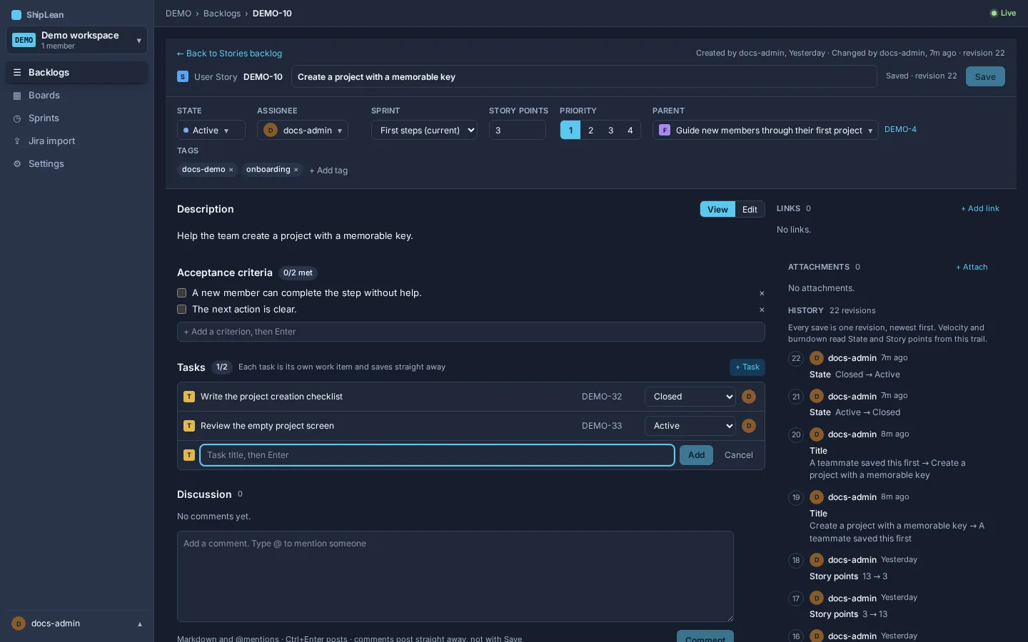1028x642 pixels.
Task: Click the Backlogs sidebar icon
Action: point(17,73)
